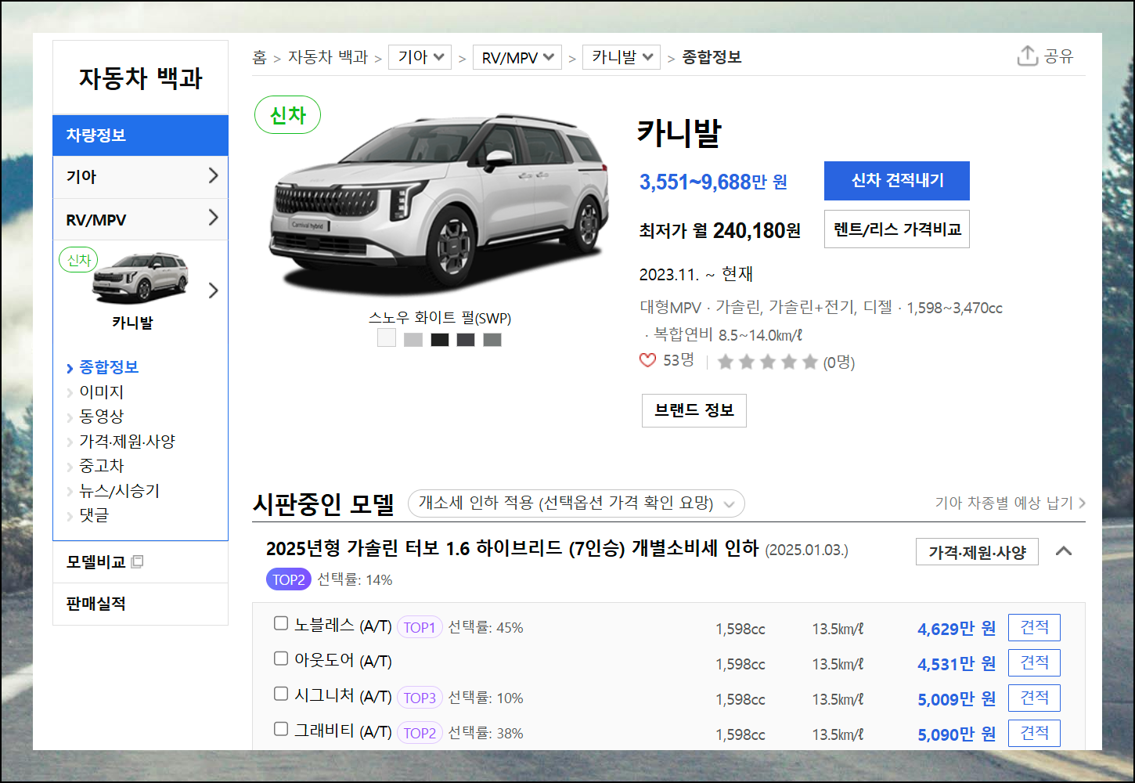Click 견적 button for 그래비티
Screen dimensions: 1135x783
(x=1034, y=733)
